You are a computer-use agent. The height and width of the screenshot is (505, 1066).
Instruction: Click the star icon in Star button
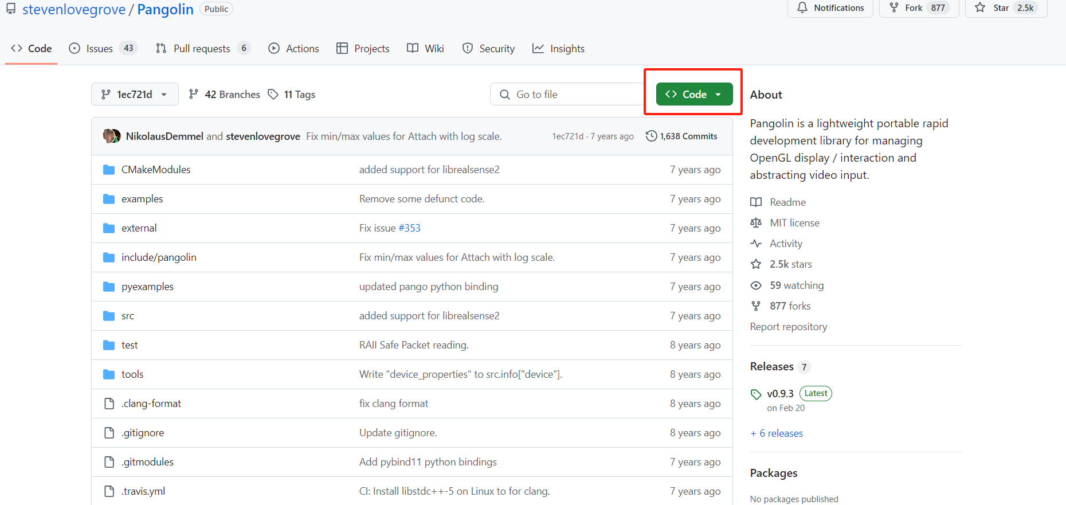click(x=981, y=7)
